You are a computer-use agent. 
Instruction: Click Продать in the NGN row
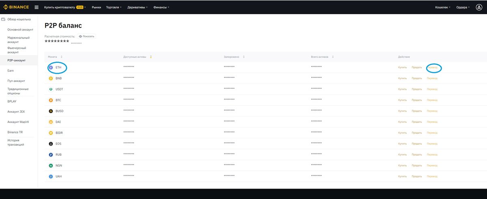[417, 166]
